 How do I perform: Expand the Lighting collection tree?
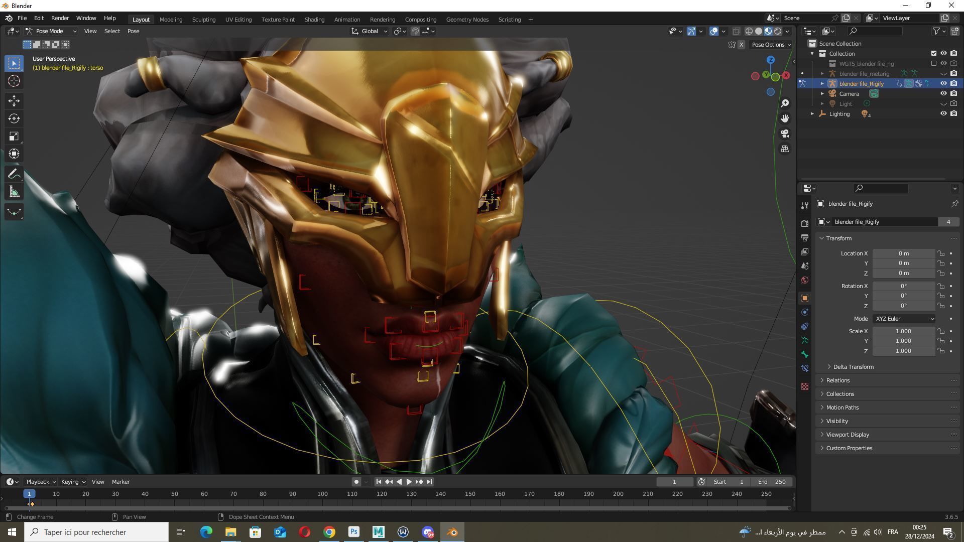click(x=812, y=114)
